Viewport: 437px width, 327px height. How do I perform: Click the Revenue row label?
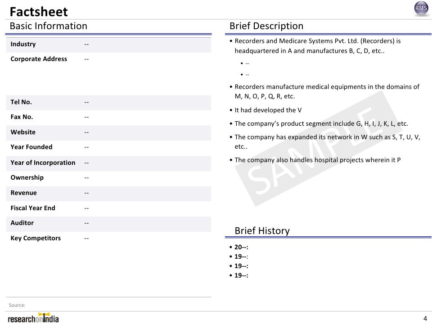tap(24, 193)
